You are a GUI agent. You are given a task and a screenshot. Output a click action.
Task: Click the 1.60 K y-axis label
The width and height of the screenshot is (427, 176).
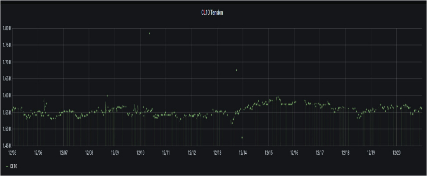click(x=7, y=96)
